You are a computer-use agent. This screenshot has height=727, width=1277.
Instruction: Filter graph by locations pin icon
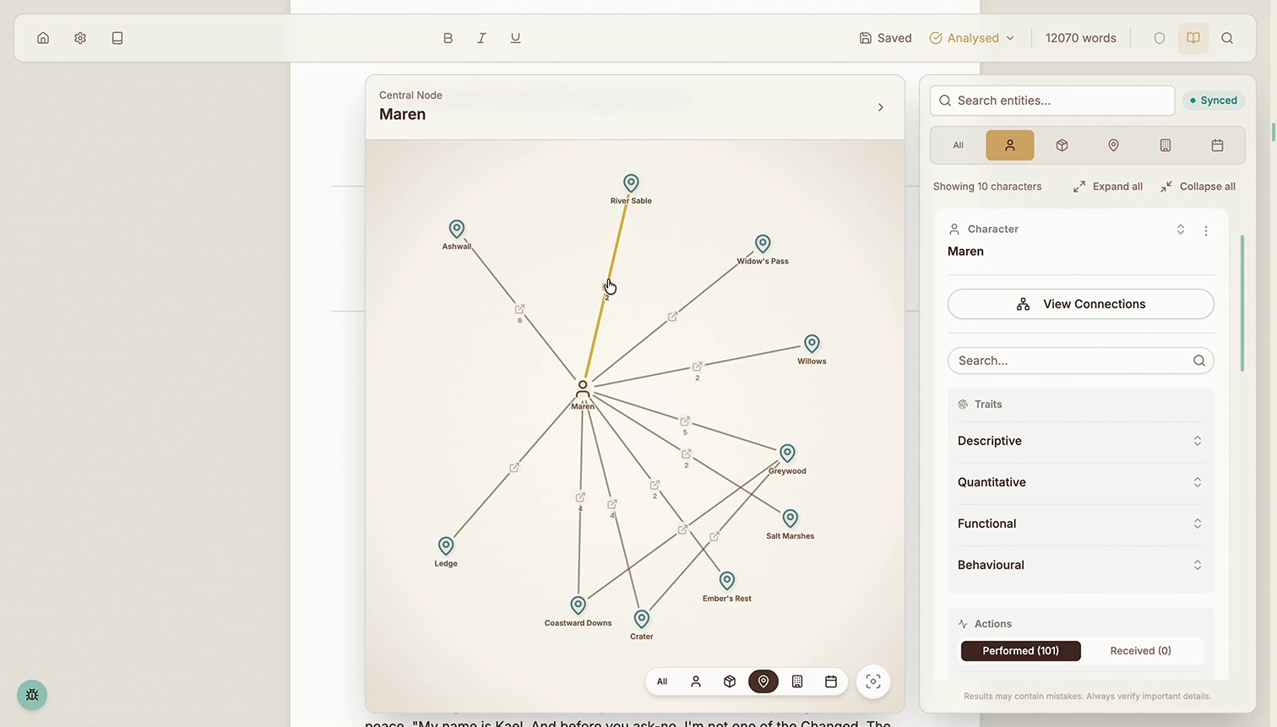click(763, 681)
